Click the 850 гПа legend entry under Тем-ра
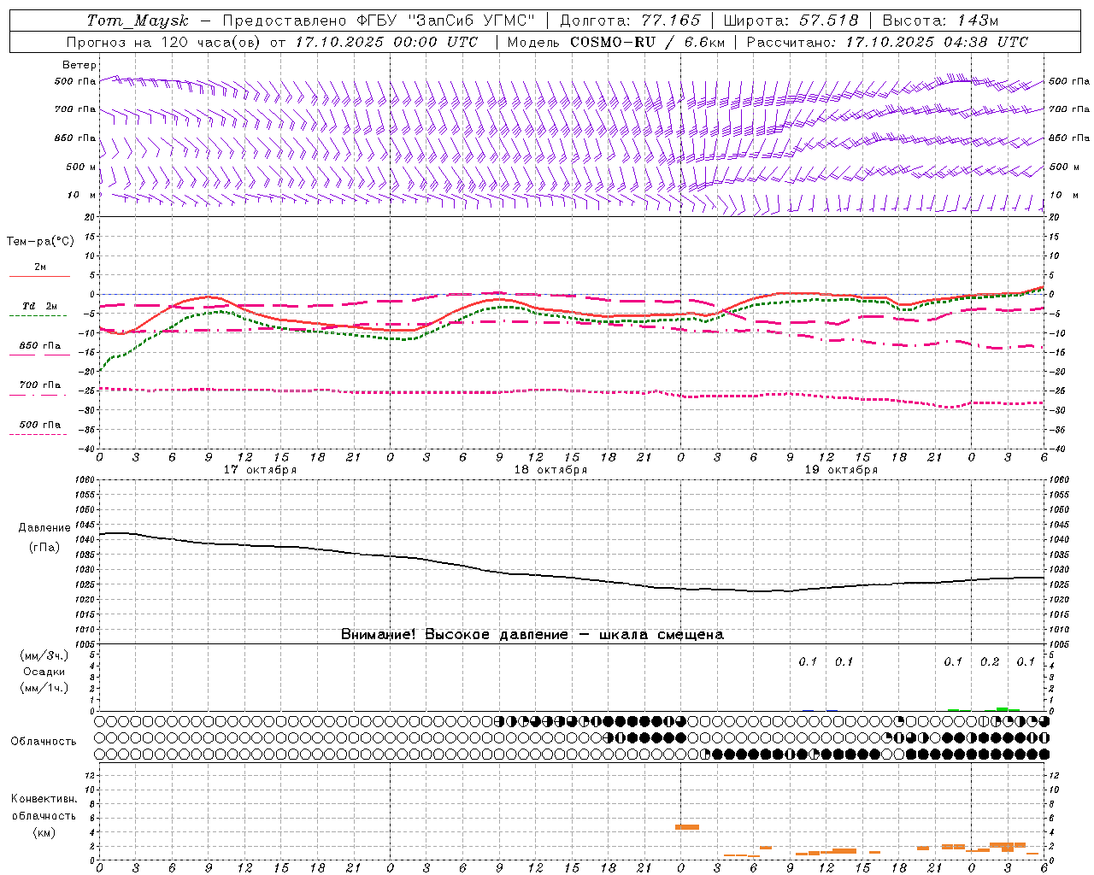This screenshot has height=875, width=1094. pyautogui.click(x=40, y=346)
